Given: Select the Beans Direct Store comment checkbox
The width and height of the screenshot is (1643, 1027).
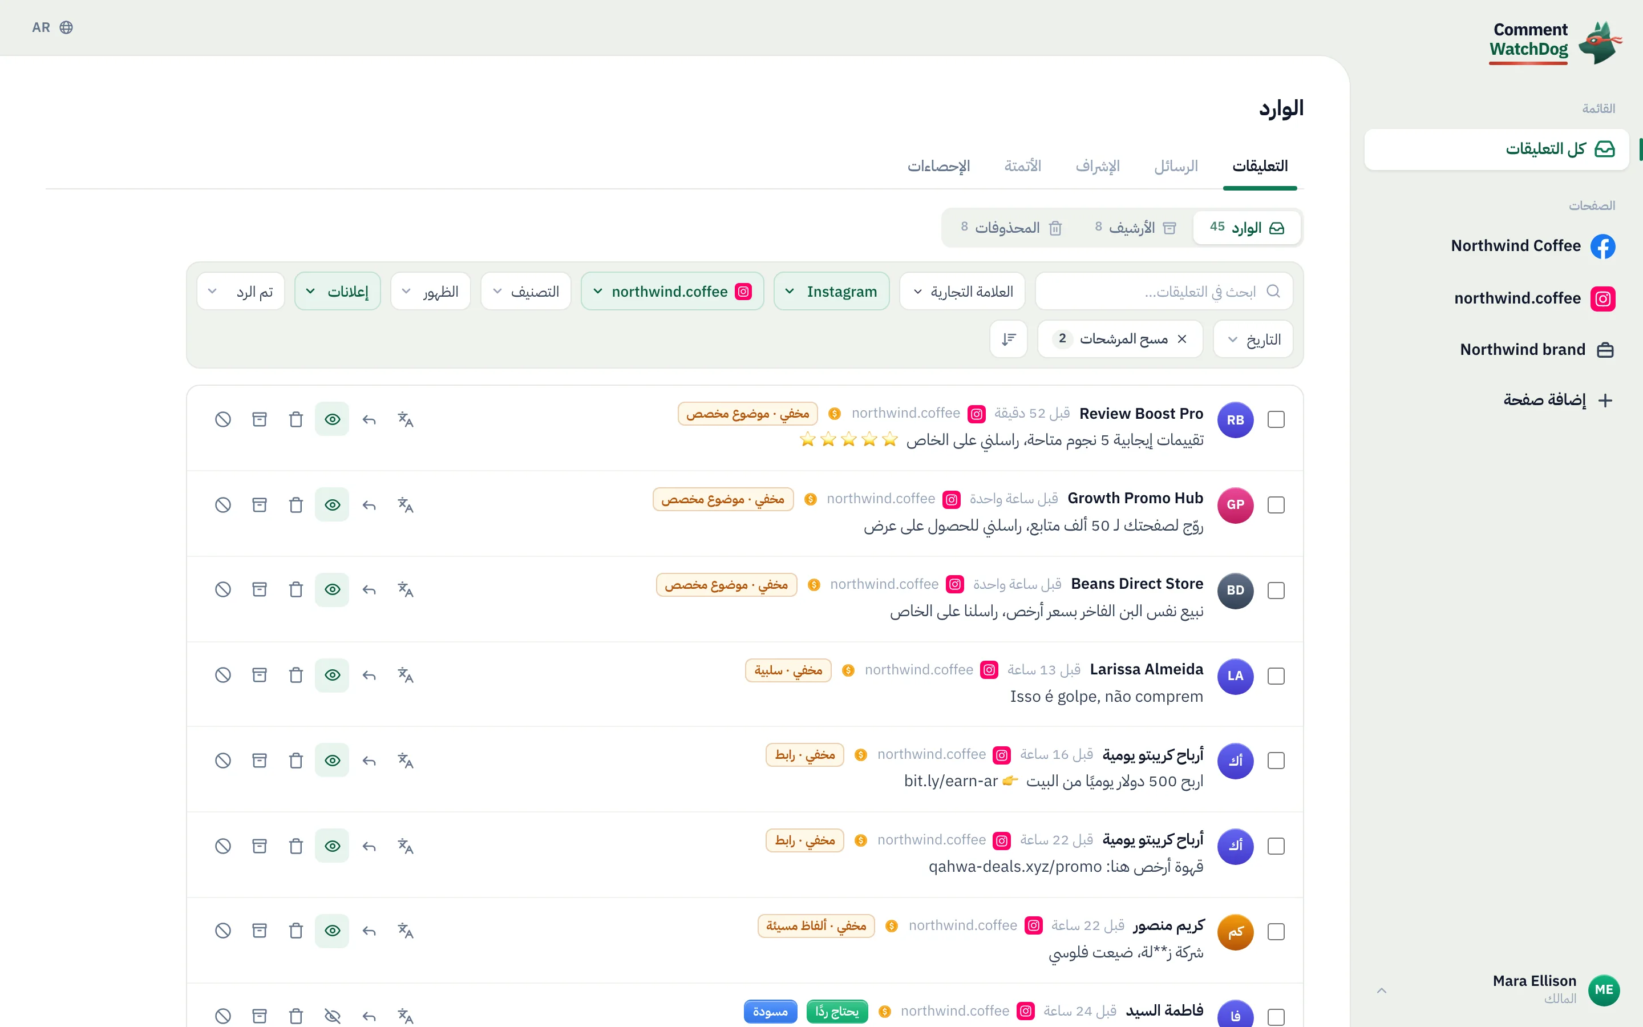Looking at the screenshot, I should pos(1276,591).
